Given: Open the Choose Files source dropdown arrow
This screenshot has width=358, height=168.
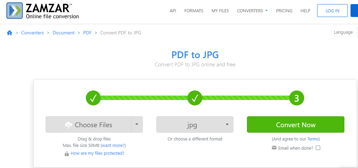Looking at the screenshot, I should (x=137, y=124).
